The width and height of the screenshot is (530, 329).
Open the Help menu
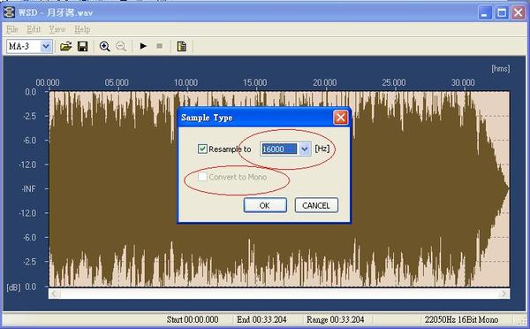82,29
